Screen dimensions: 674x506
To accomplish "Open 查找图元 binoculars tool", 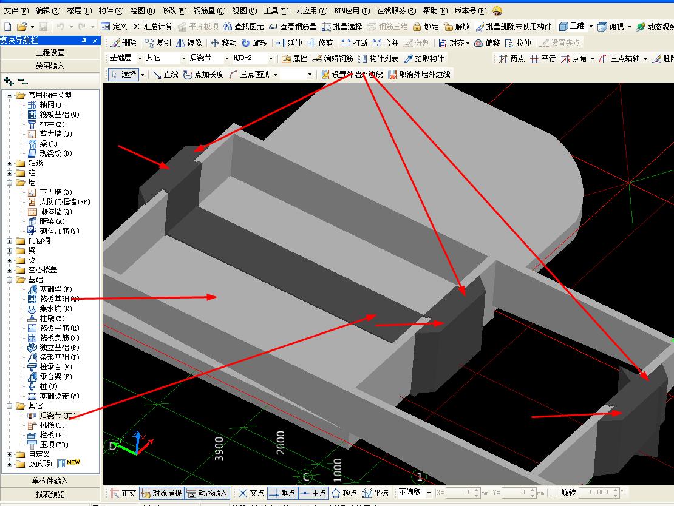I will (243, 27).
